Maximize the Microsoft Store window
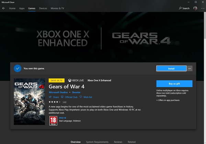The height and width of the screenshot is (144, 206). [x=196, y=2]
